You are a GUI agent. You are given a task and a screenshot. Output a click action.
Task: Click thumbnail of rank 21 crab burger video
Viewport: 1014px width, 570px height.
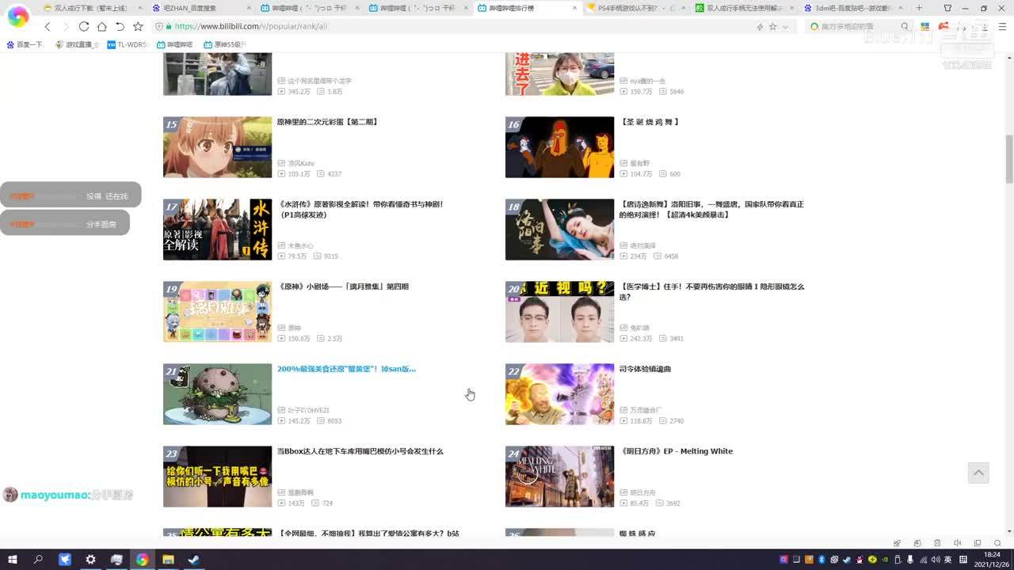click(x=217, y=394)
